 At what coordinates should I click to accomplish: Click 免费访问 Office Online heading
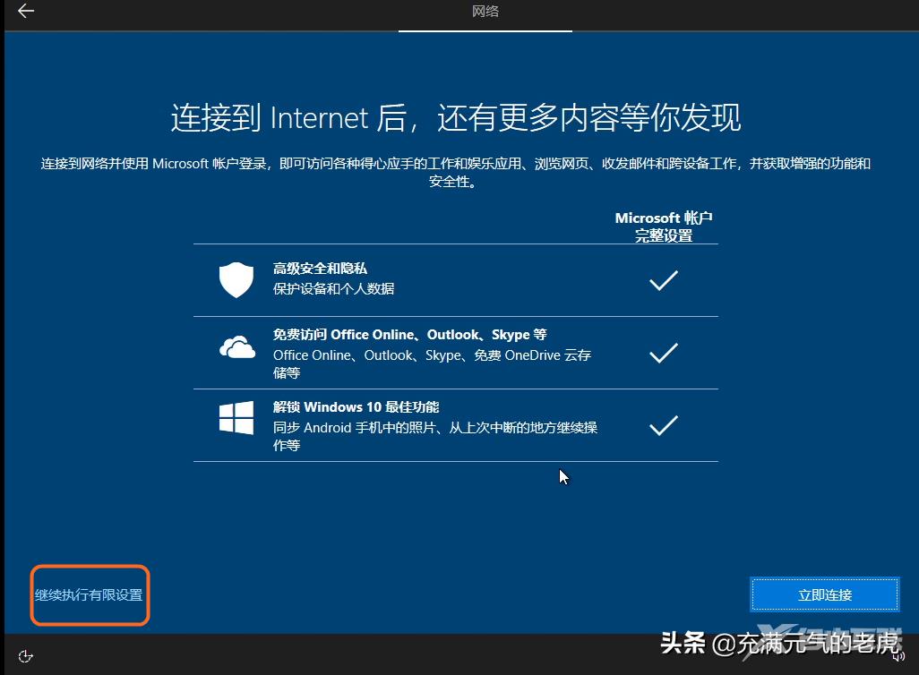tap(409, 335)
